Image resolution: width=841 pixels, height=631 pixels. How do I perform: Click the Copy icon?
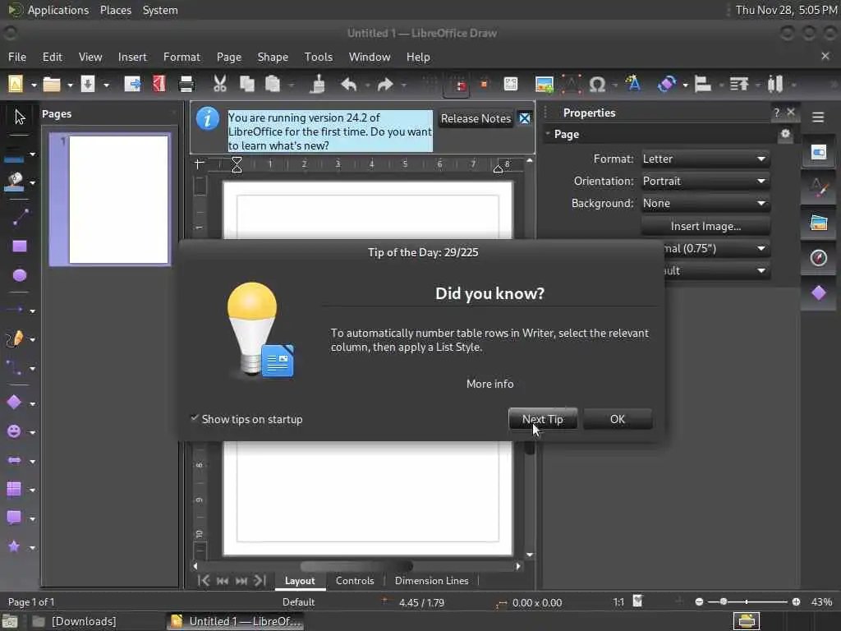click(246, 85)
